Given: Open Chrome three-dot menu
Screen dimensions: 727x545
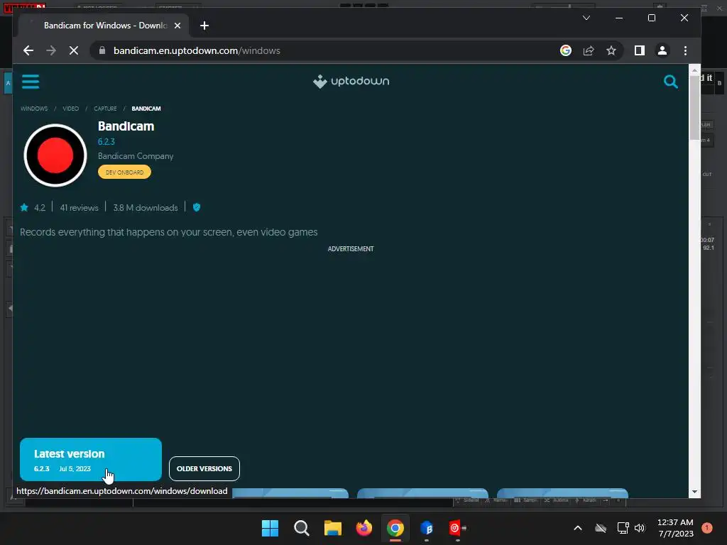Looking at the screenshot, I should 685,50.
